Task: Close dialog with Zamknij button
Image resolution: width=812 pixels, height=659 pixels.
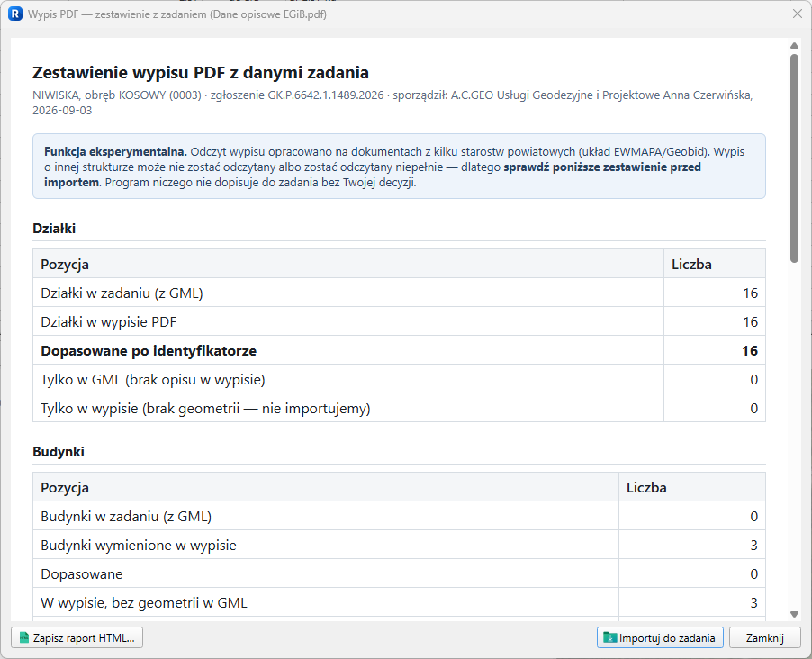Action: [765, 637]
